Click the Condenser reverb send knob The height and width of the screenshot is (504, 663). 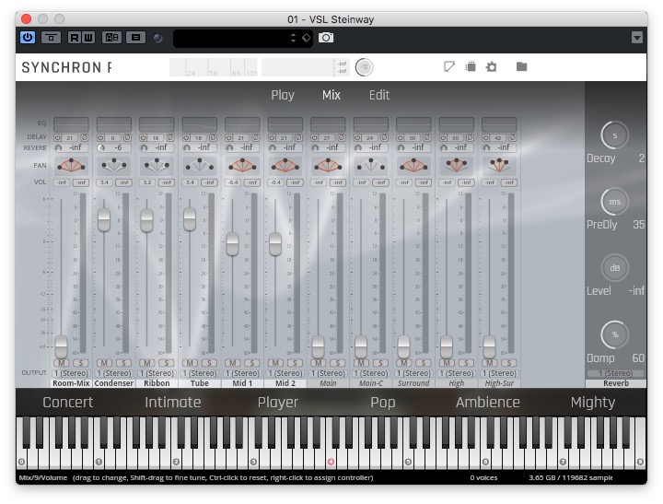coord(101,147)
